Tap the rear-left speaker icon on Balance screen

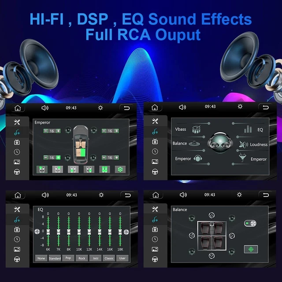click(x=192, y=252)
